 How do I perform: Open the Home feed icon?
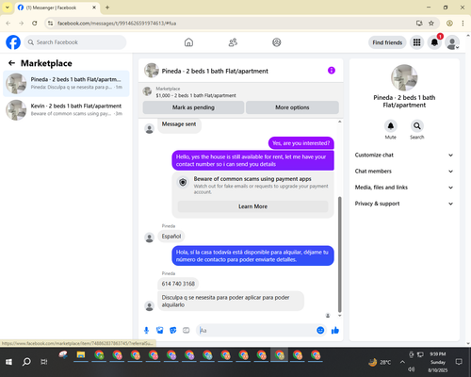click(188, 42)
